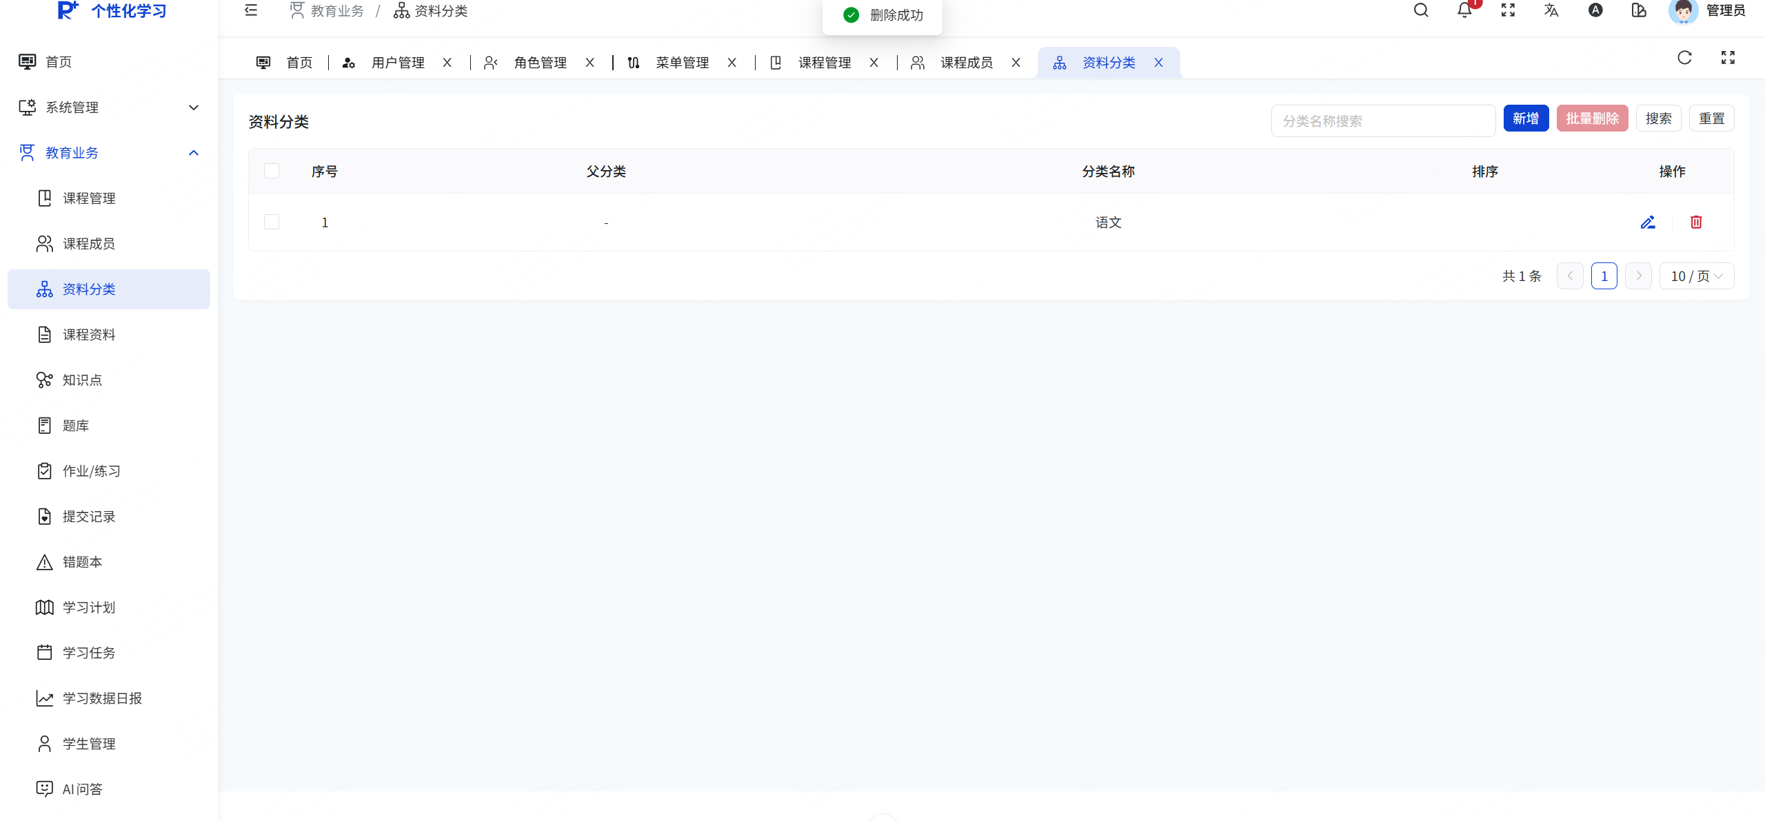Switch to the 菜单管理 tab

coord(682,63)
